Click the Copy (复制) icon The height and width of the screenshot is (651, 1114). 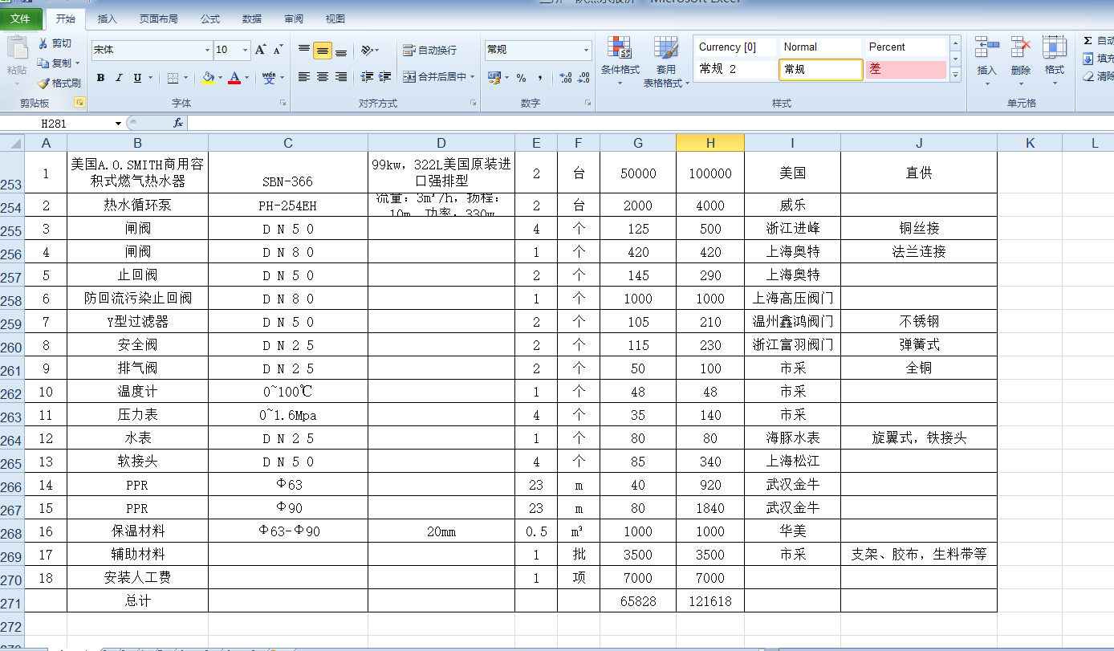click(43, 63)
